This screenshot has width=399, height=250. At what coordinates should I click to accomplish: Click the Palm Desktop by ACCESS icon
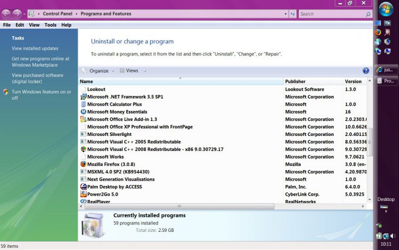pyautogui.click(x=83, y=187)
